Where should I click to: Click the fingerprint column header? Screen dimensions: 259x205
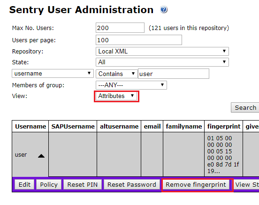point(224,126)
